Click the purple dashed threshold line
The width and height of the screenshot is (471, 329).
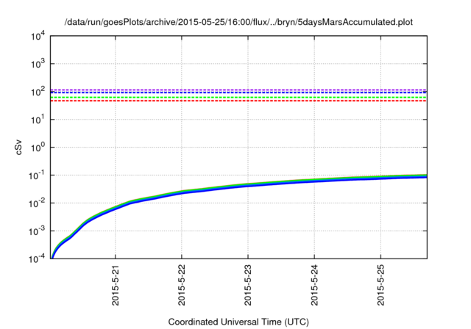click(238, 90)
